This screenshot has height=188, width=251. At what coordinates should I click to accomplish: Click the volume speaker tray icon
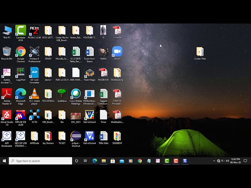point(227,161)
